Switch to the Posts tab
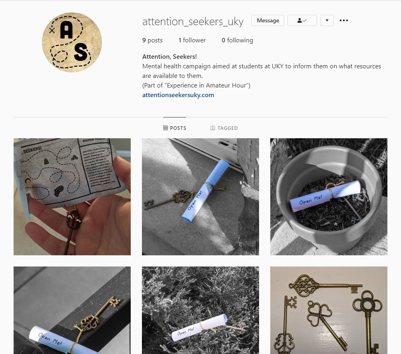401x354 pixels. [x=175, y=128]
